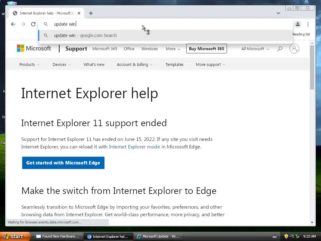Image resolution: width=321 pixels, height=241 pixels.
Task: Click the on-screen keyboard tray icon
Action: pos(275,237)
